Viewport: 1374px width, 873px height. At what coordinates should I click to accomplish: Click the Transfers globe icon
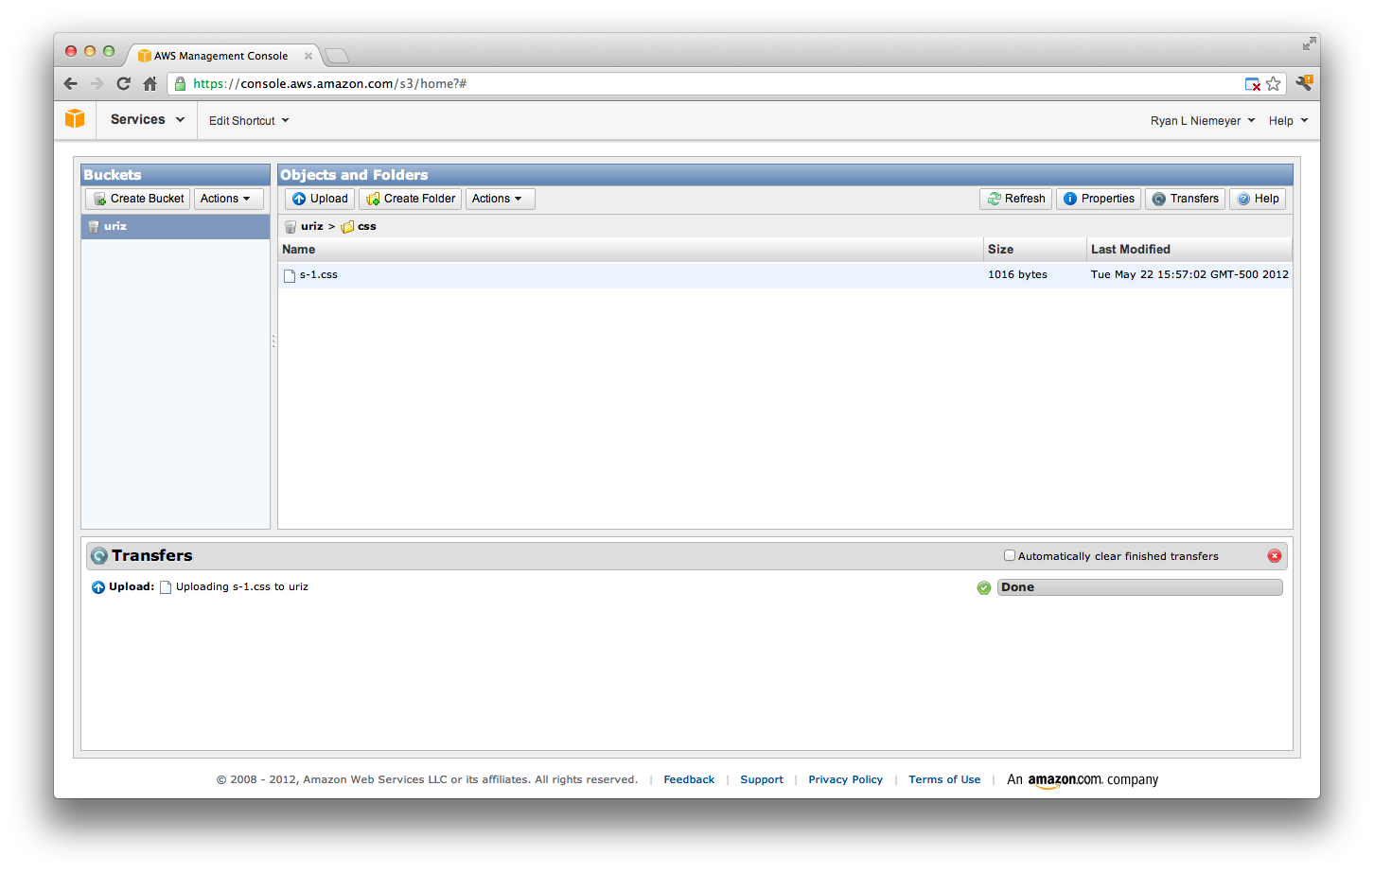[x=1158, y=199]
